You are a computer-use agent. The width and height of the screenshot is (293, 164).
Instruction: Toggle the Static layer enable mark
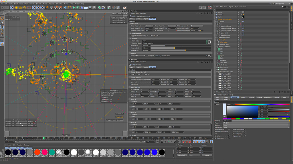click(241, 58)
